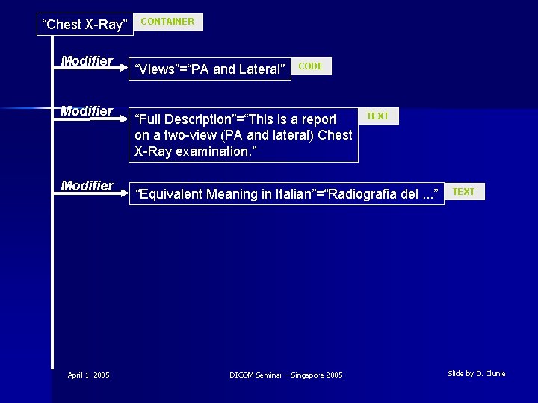Click the "April 1, 2005" footer date
This screenshot has height=403, width=538.
point(88,375)
